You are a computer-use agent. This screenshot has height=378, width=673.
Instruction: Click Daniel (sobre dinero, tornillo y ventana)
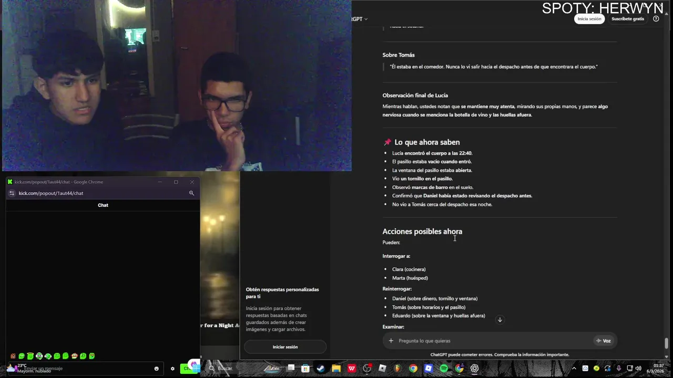coord(435,299)
